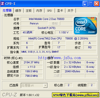
Task: Close the CPU-Z window
Action: coord(97,4)
